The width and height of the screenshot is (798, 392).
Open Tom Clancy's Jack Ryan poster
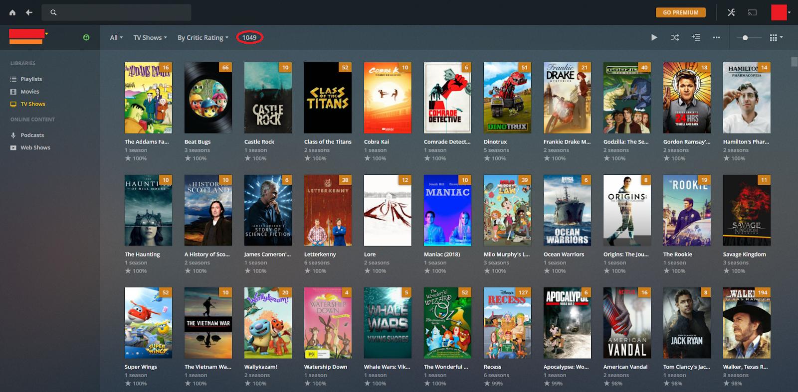click(687, 323)
